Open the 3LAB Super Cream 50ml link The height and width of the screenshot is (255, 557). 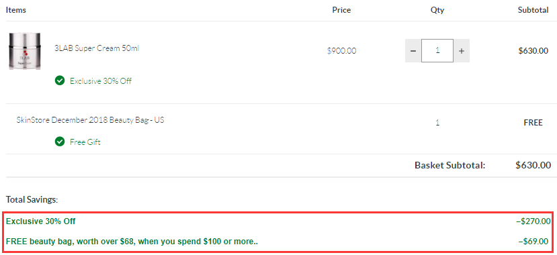(96, 48)
